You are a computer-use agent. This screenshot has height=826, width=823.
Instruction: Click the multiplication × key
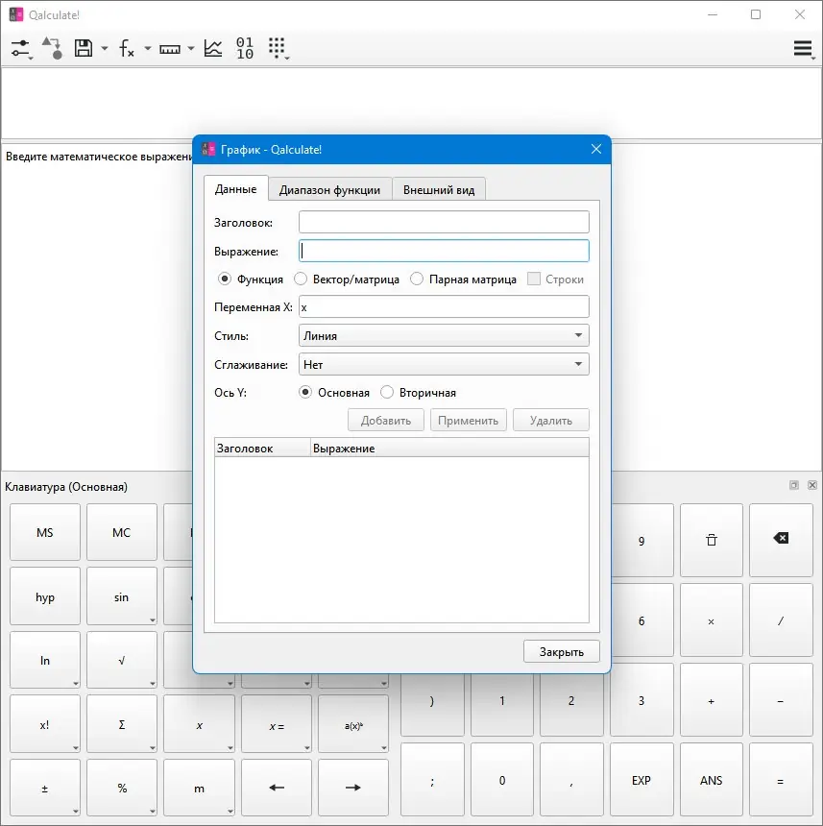[x=712, y=621]
